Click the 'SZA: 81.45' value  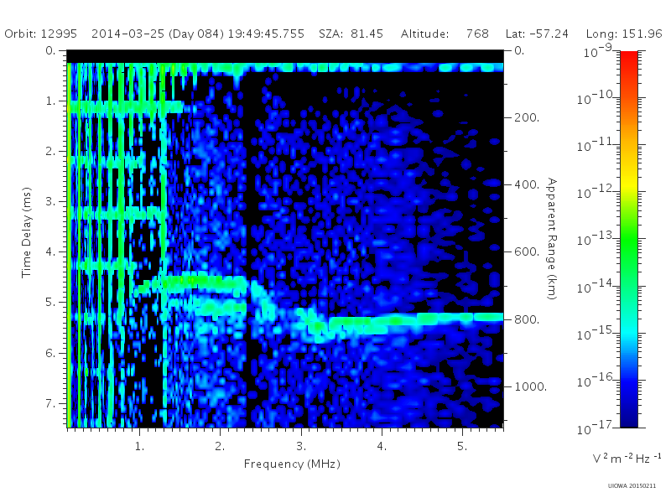pos(351,34)
